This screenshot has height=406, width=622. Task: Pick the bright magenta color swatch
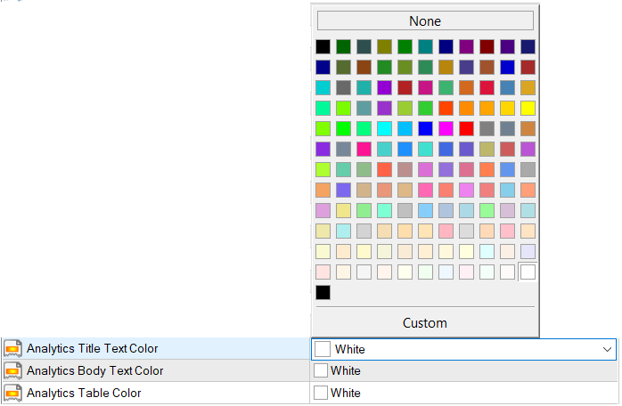[446, 128]
